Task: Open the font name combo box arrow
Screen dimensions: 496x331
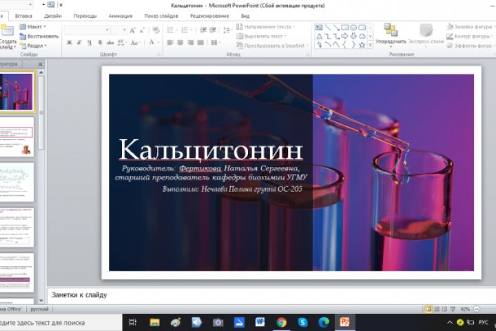Action: 107,30
